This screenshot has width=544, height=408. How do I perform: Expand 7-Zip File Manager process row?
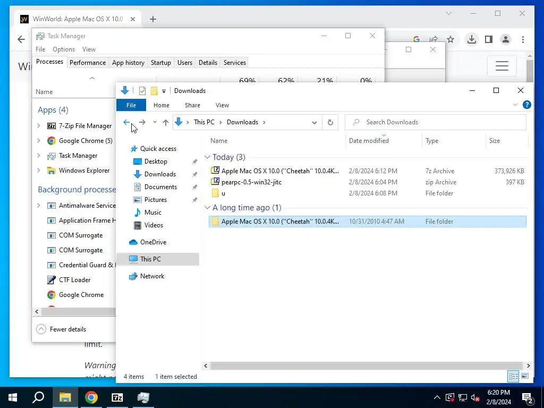coord(38,126)
